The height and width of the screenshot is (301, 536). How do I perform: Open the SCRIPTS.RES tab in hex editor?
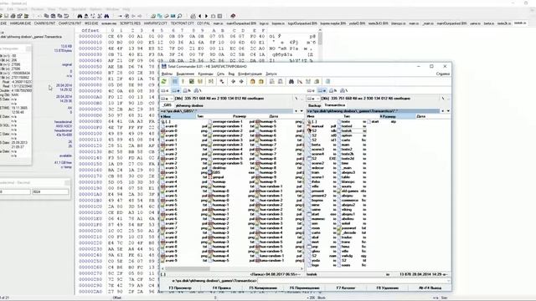coord(130,23)
